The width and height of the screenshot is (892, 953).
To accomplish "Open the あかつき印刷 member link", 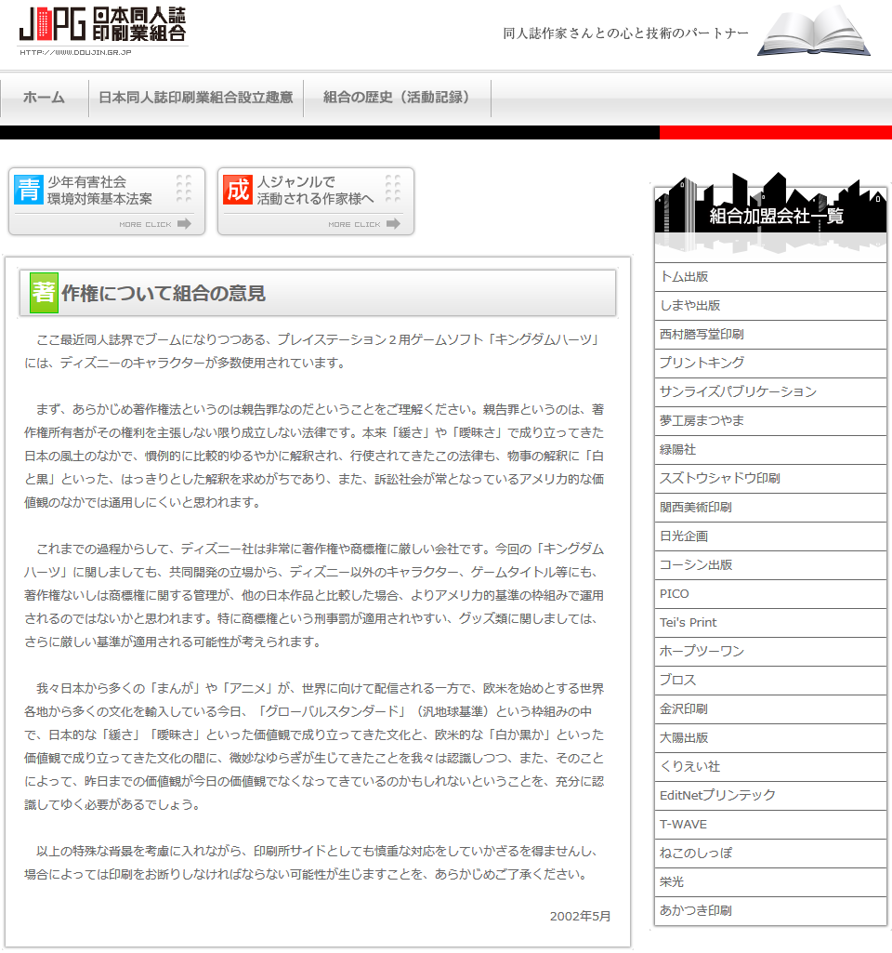I will pos(770,911).
